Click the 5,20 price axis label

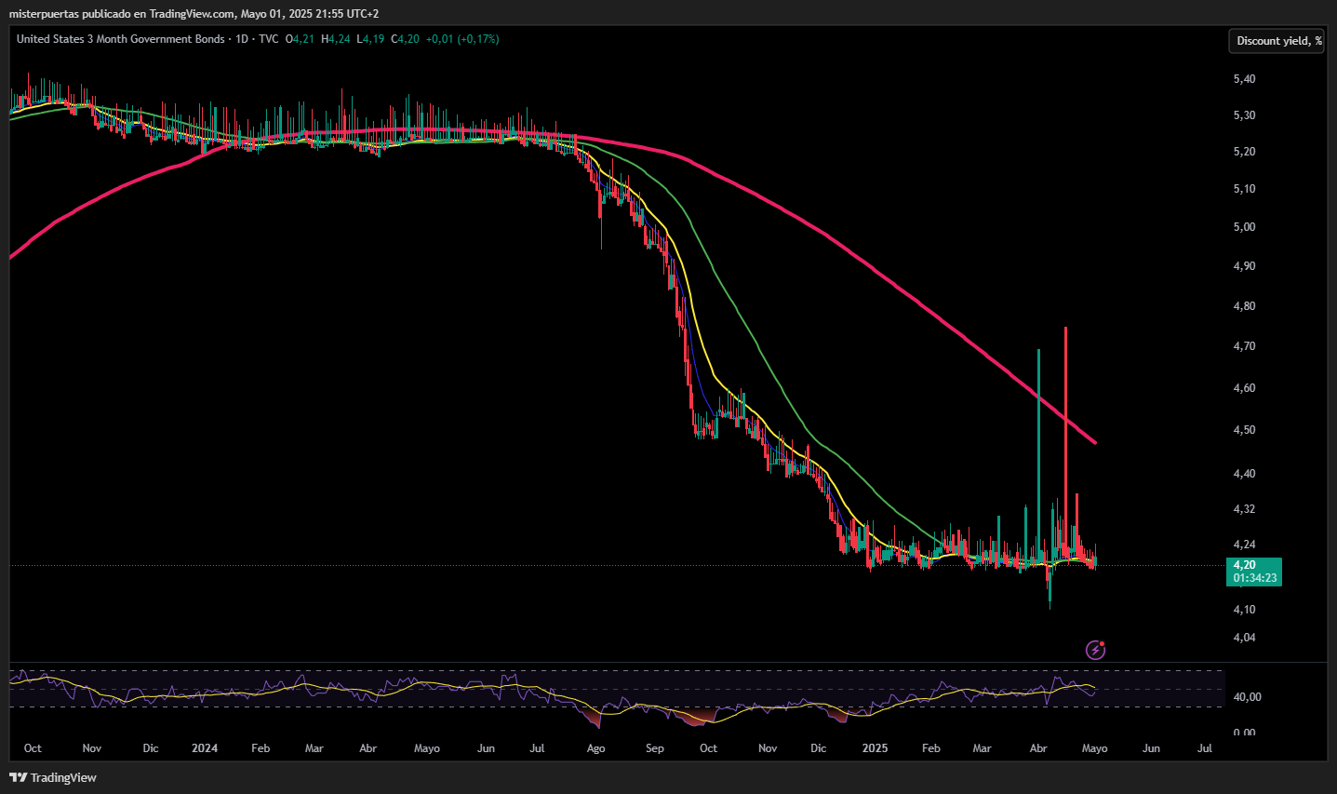tap(1244, 152)
